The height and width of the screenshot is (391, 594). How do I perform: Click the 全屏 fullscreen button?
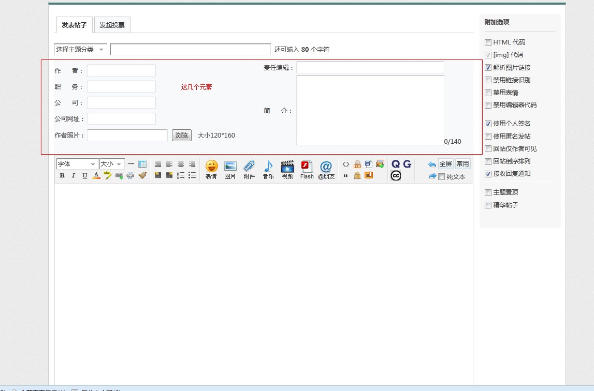click(x=445, y=164)
